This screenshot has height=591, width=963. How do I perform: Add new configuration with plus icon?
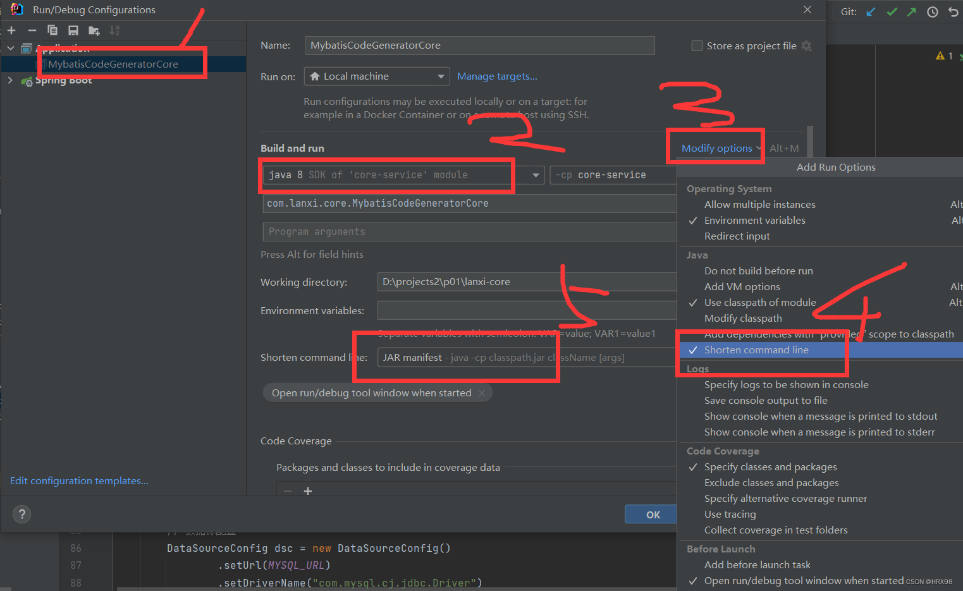click(x=11, y=30)
